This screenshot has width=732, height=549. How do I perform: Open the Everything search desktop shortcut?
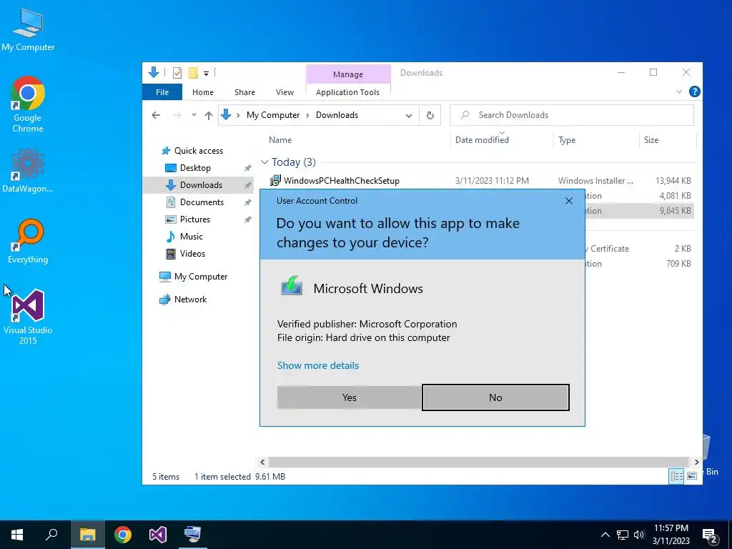coord(28,242)
